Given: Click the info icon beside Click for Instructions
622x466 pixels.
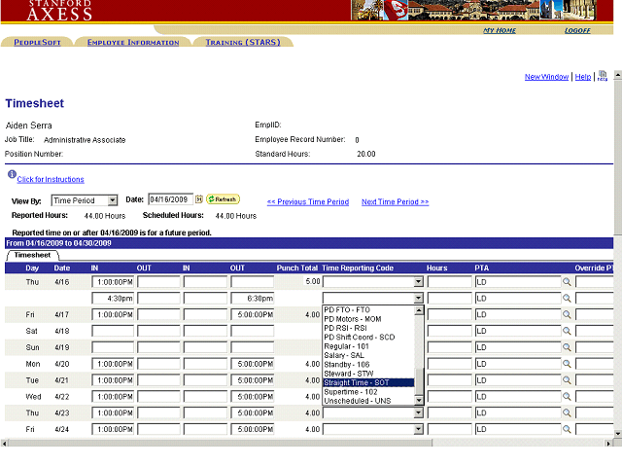Looking at the screenshot, I should (12, 175).
